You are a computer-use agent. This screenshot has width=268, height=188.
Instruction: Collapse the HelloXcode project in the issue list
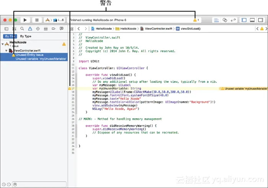[x=3, y=44]
